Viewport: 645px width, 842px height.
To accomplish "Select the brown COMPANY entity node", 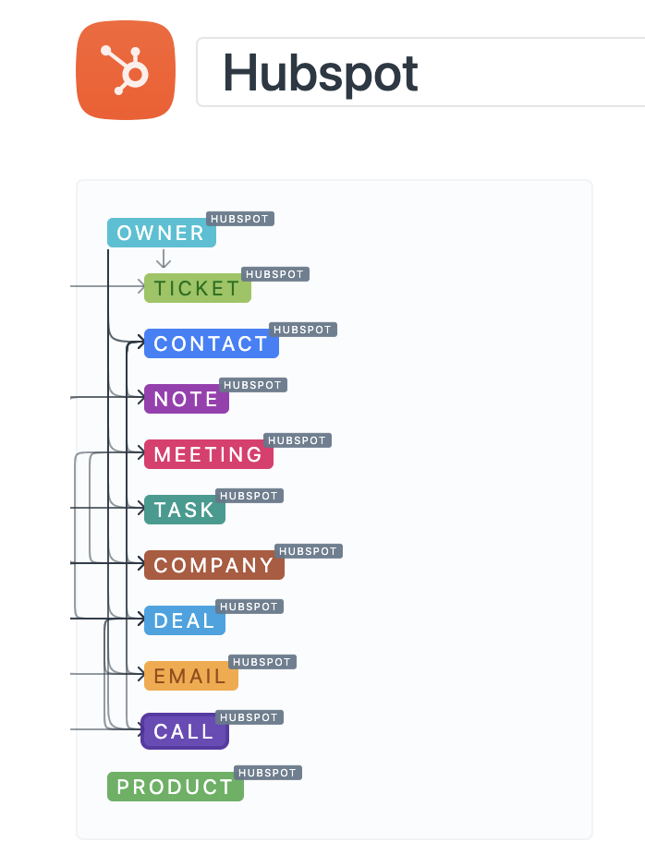I will pyautogui.click(x=213, y=565).
